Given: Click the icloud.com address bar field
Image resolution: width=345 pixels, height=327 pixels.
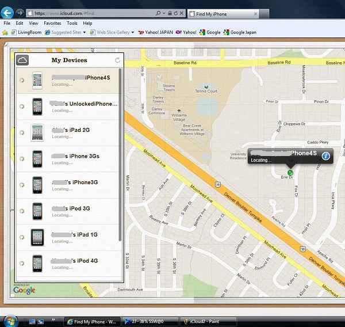Looking at the screenshot, I should [x=90, y=13].
